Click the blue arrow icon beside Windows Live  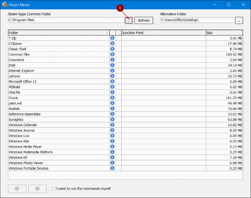[x=112, y=136]
